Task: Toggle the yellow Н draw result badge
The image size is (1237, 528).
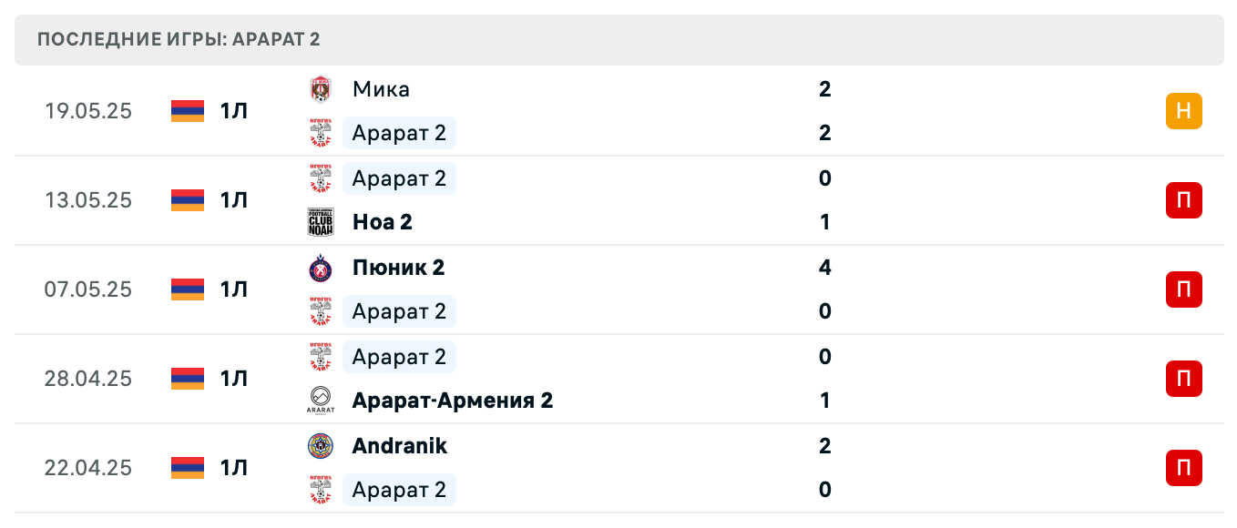Action: [1183, 111]
